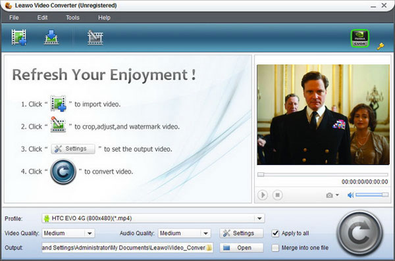395x261 pixels.
Task: Minimize the Leawo Video Converter window
Action: coord(373,6)
